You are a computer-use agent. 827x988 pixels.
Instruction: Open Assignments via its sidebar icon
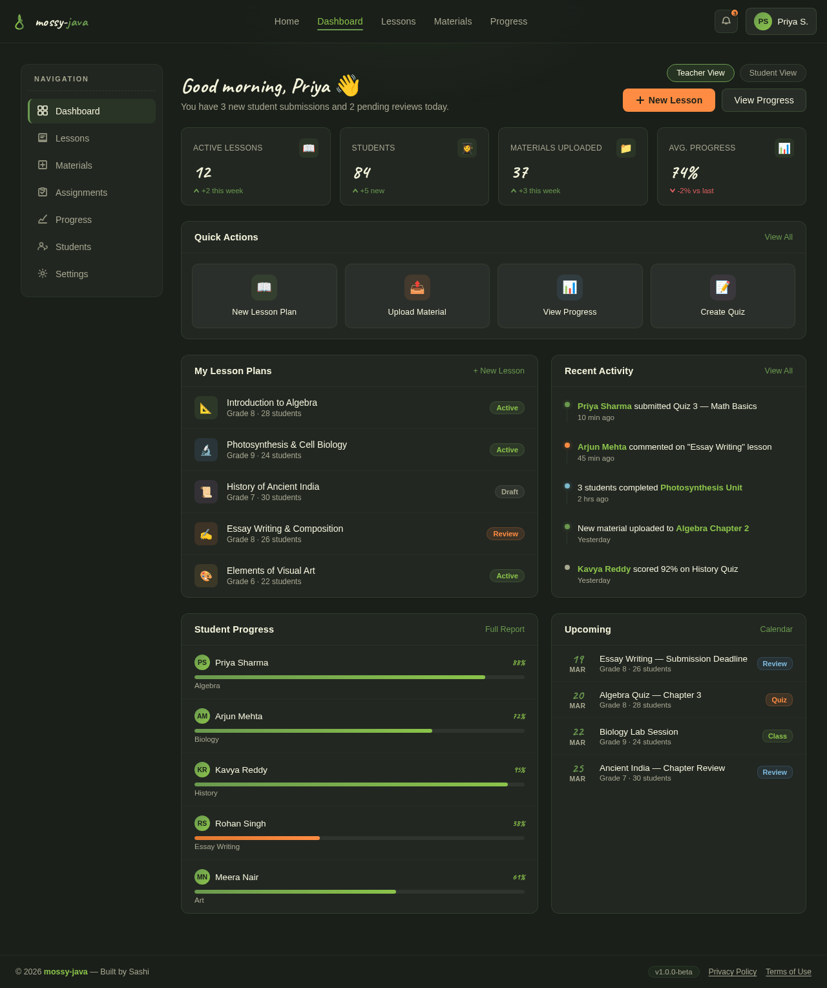pyautogui.click(x=43, y=192)
